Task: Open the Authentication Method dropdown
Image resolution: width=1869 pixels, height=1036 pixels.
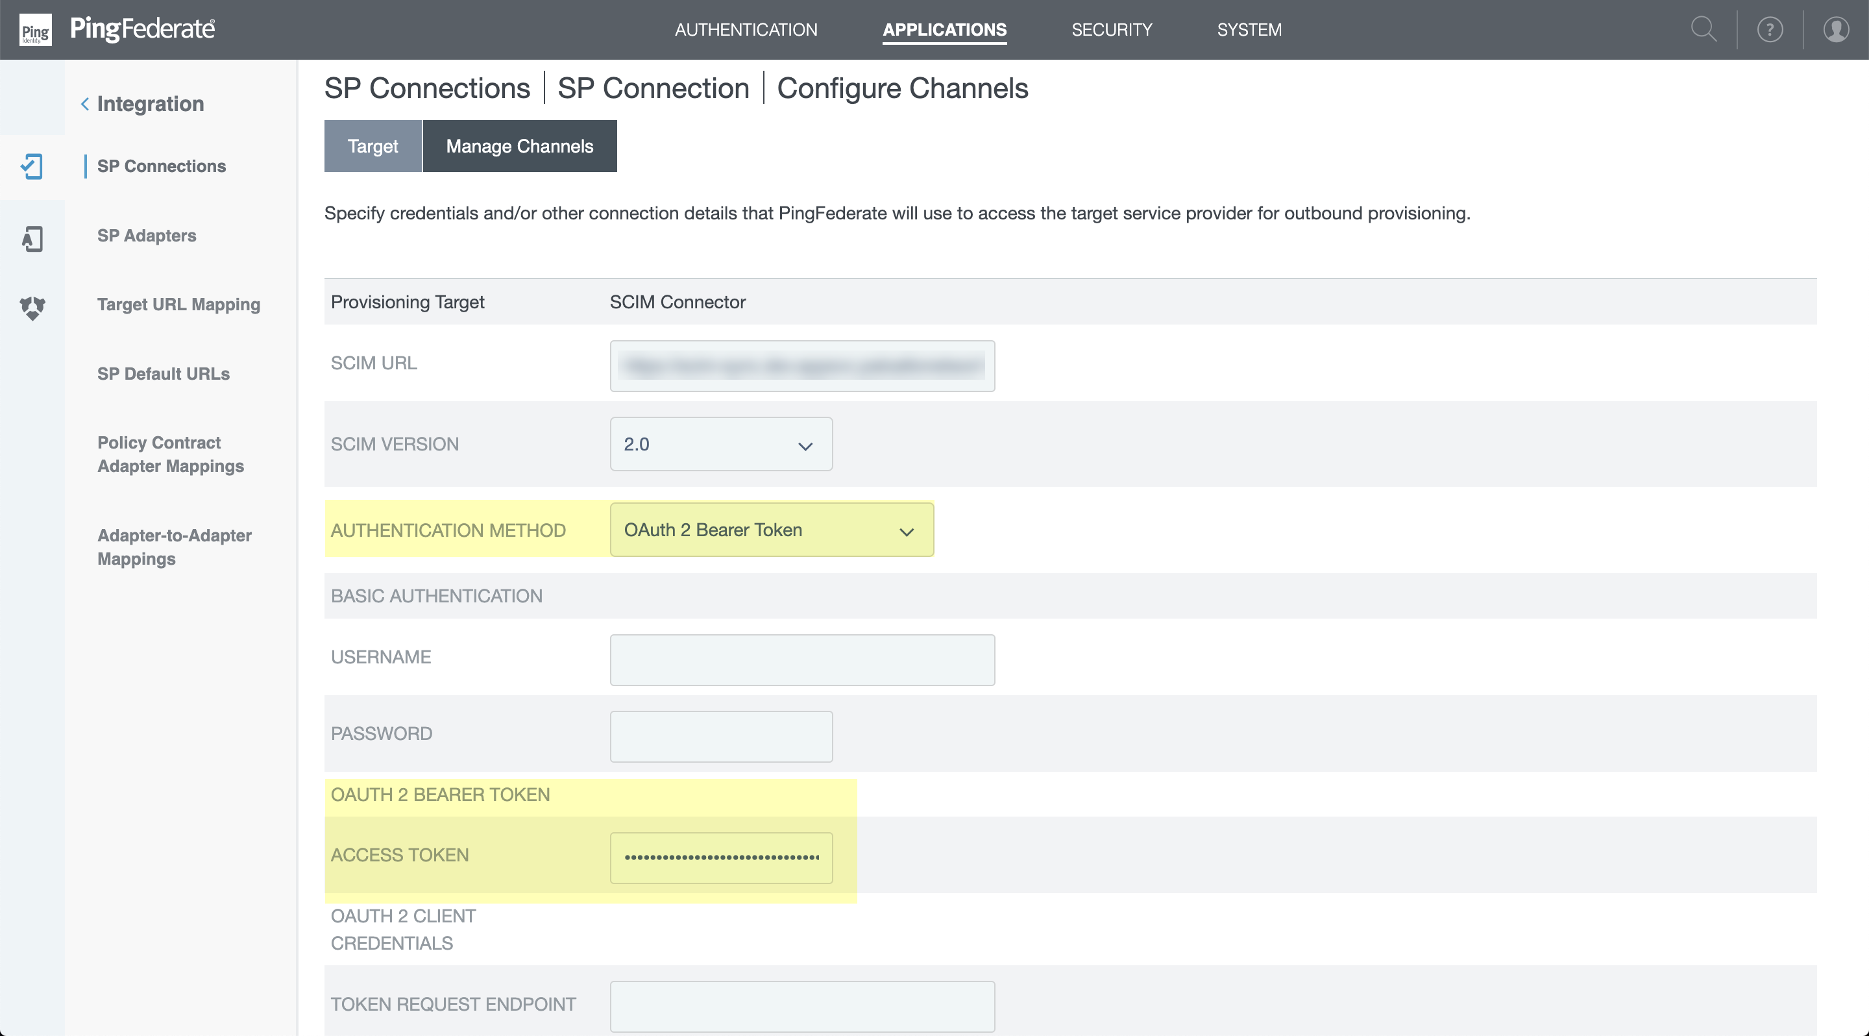Action: [x=771, y=530]
